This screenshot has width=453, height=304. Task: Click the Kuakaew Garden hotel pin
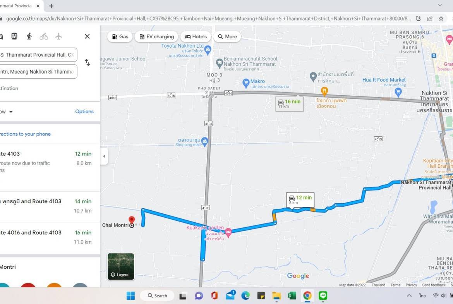(228, 232)
